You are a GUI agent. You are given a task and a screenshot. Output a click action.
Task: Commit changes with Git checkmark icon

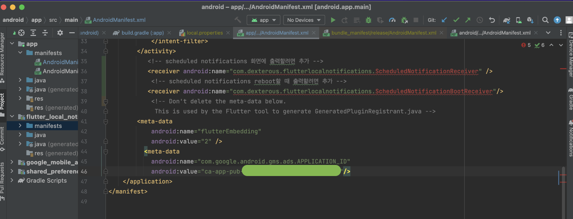click(x=456, y=20)
